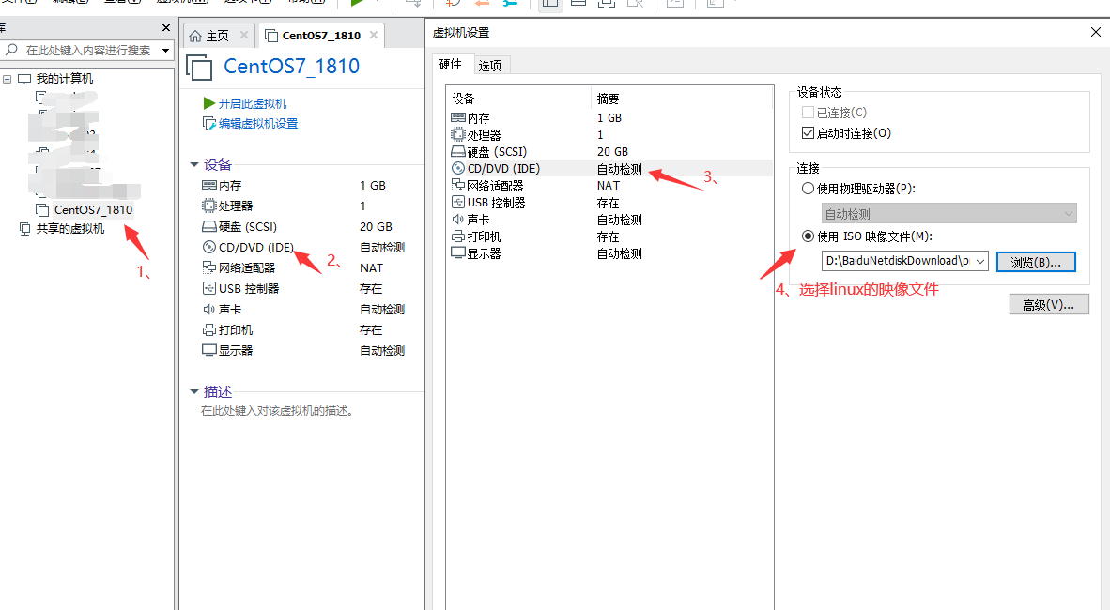Image resolution: width=1110 pixels, height=610 pixels.
Task: Select the USB 控制器 icon in settings dialog
Action: click(458, 203)
